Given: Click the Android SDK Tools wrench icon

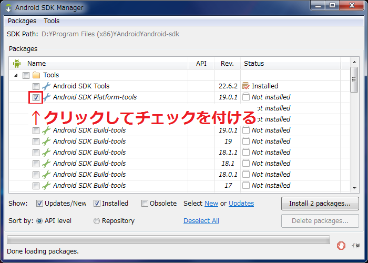Looking at the screenshot, I should pyautogui.click(x=46, y=86).
